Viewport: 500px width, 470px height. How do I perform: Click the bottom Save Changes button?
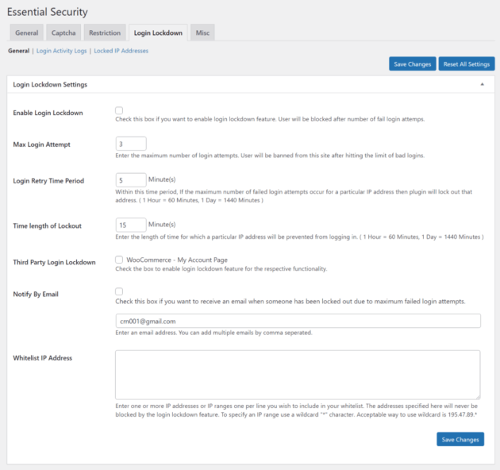(x=460, y=439)
